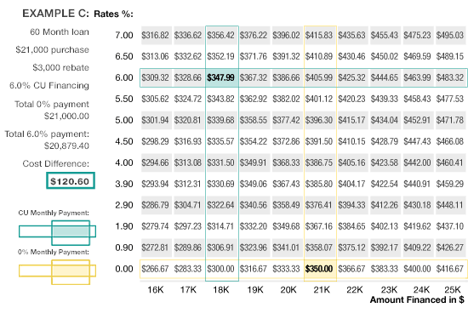Viewport: 468px width, 319px height.
Task: Click the Amount Financed in $ axis label
Action: 417,299
